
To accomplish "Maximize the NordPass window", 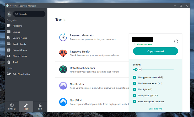I will [181, 6].
